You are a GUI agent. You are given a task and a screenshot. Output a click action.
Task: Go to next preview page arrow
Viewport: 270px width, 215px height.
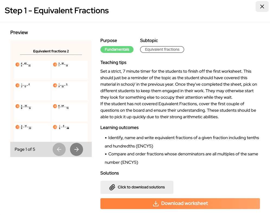77,149
